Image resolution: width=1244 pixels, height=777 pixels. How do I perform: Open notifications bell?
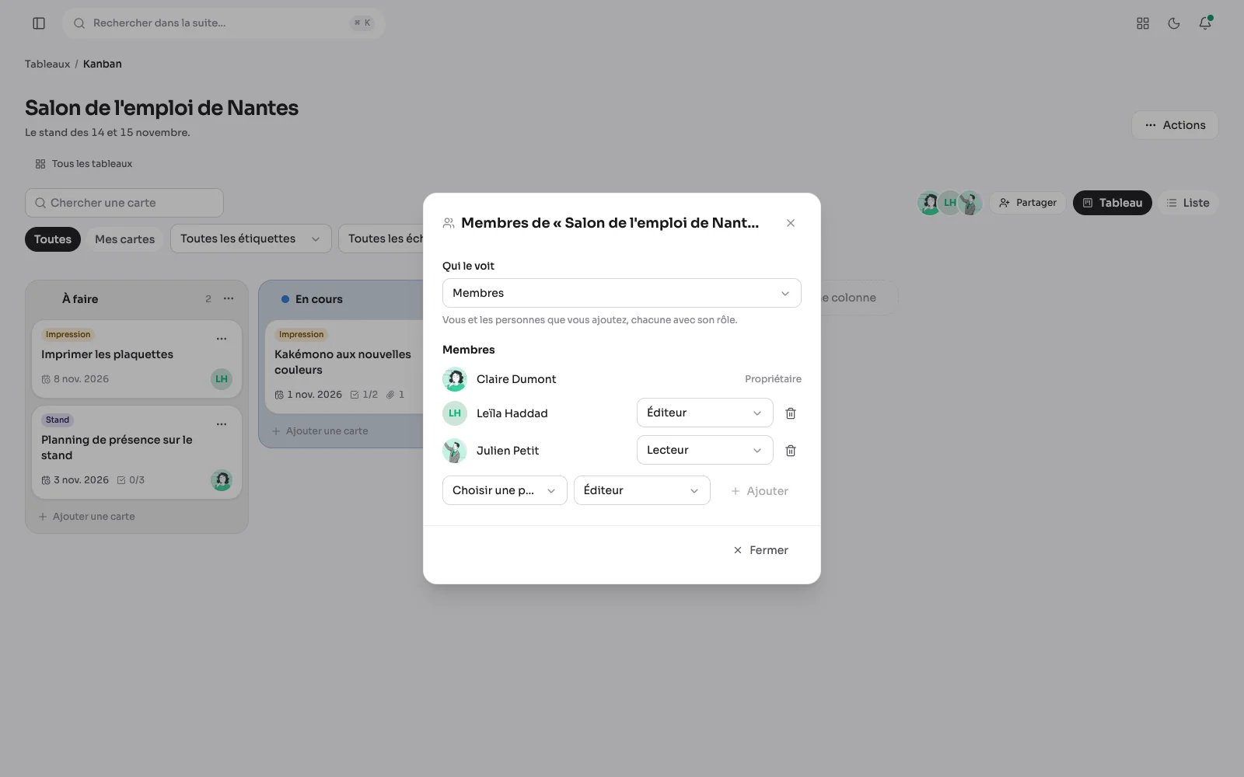click(x=1205, y=23)
